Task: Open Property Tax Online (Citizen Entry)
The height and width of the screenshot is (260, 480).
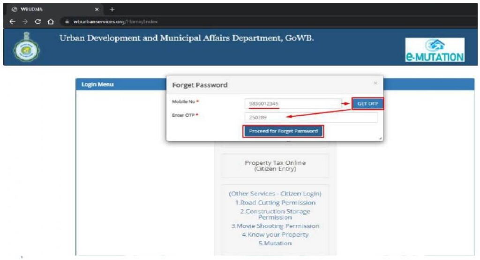Action: [x=275, y=166]
